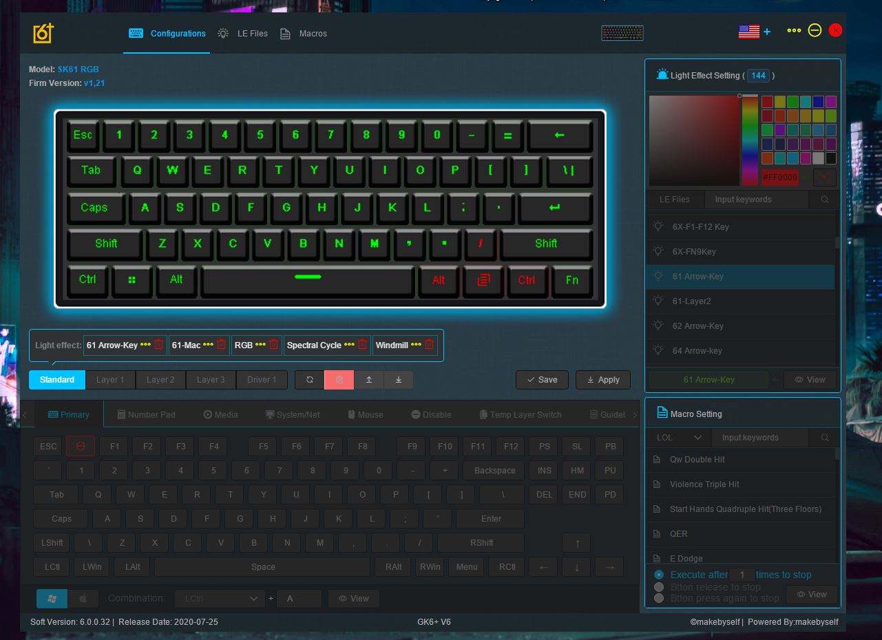
Task: Pick the vertical hue spectrum bar
Action: (749, 140)
